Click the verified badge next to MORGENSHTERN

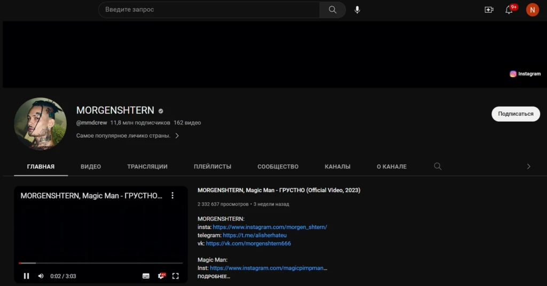(161, 111)
